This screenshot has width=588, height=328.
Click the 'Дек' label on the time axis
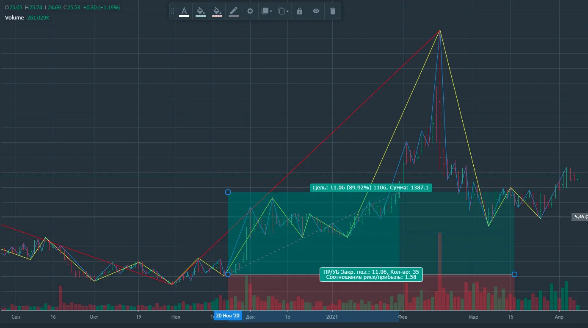pyautogui.click(x=250, y=317)
